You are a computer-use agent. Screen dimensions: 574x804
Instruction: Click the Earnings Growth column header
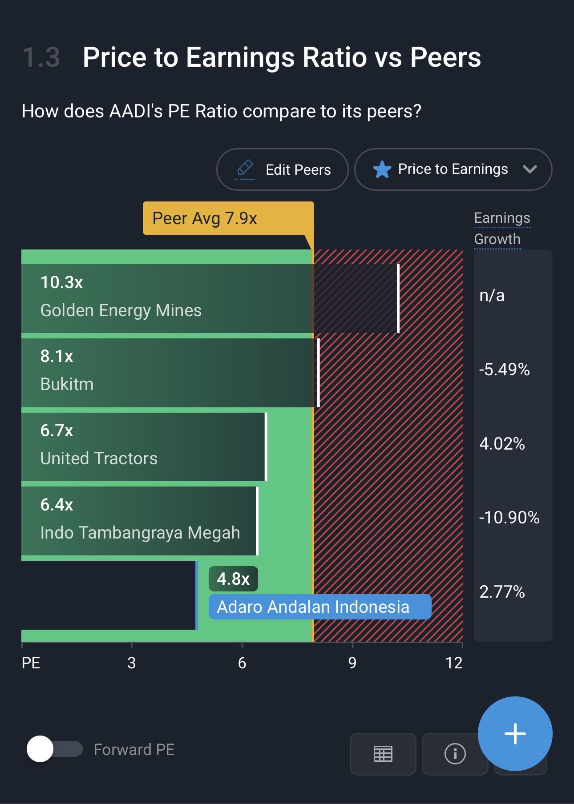point(502,228)
